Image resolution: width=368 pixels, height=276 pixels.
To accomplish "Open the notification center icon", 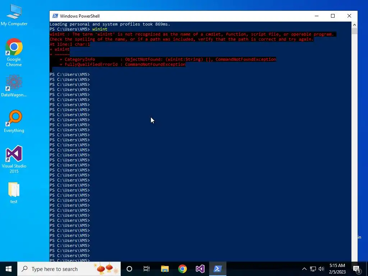I will click(356, 269).
